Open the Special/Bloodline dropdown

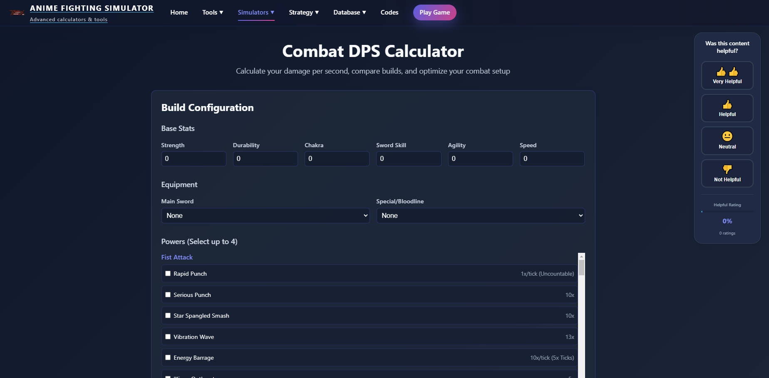click(x=480, y=215)
